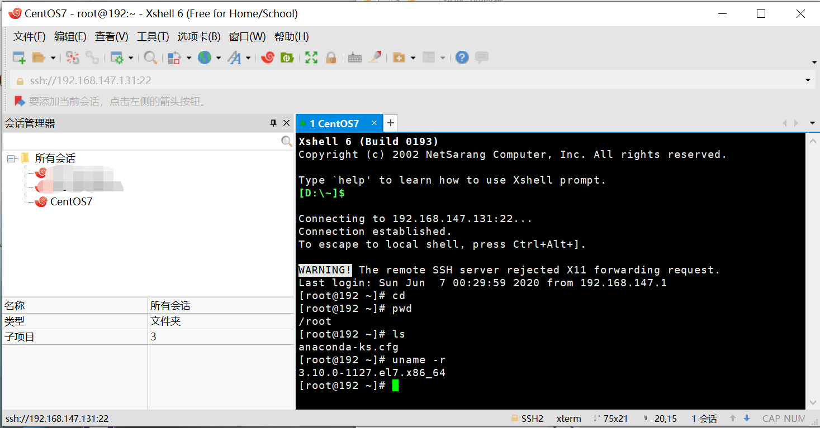Open the 帮助(H) menu
Image resolution: width=820 pixels, height=428 pixels.
(291, 37)
